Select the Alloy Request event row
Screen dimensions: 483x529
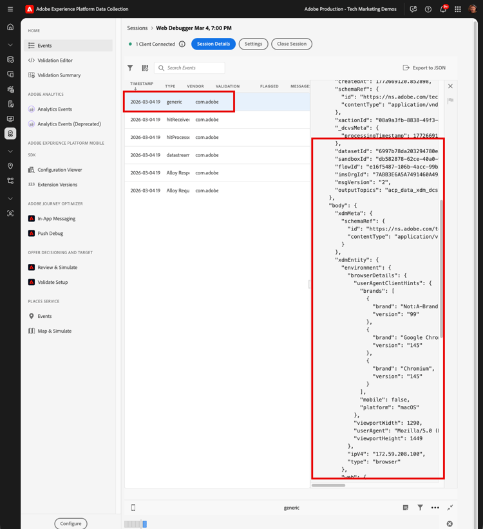click(x=217, y=190)
